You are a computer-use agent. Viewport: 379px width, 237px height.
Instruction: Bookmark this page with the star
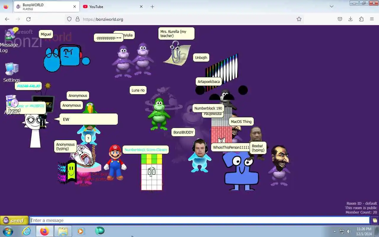pos(299,19)
